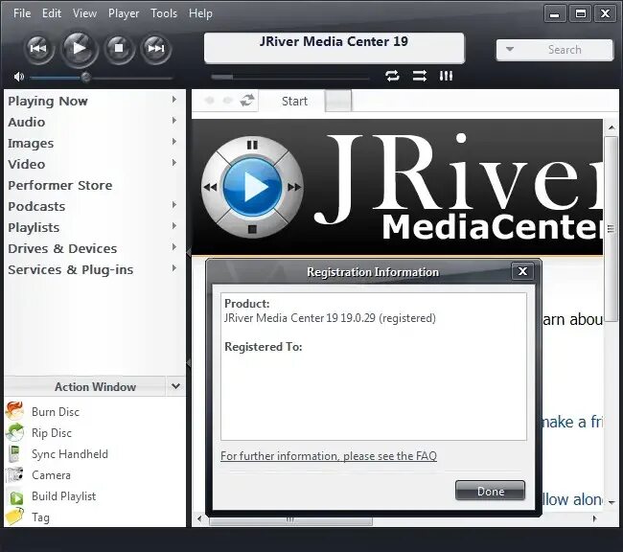Click the Tag icon

tap(14, 517)
